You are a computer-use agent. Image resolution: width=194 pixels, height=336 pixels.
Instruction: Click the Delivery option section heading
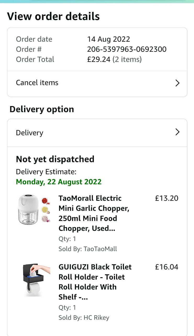tap(42, 109)
